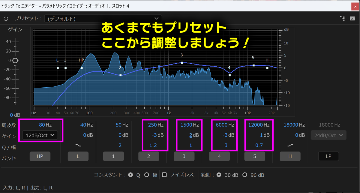Click band 5 Q value 0.7
This screenshot has height=193, width=360.
coord(259,146)
